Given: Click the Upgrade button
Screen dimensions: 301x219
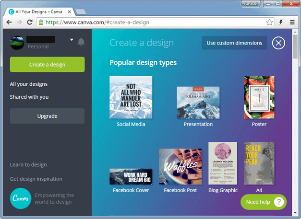Looking at the screenshot, I should point(47,116).
